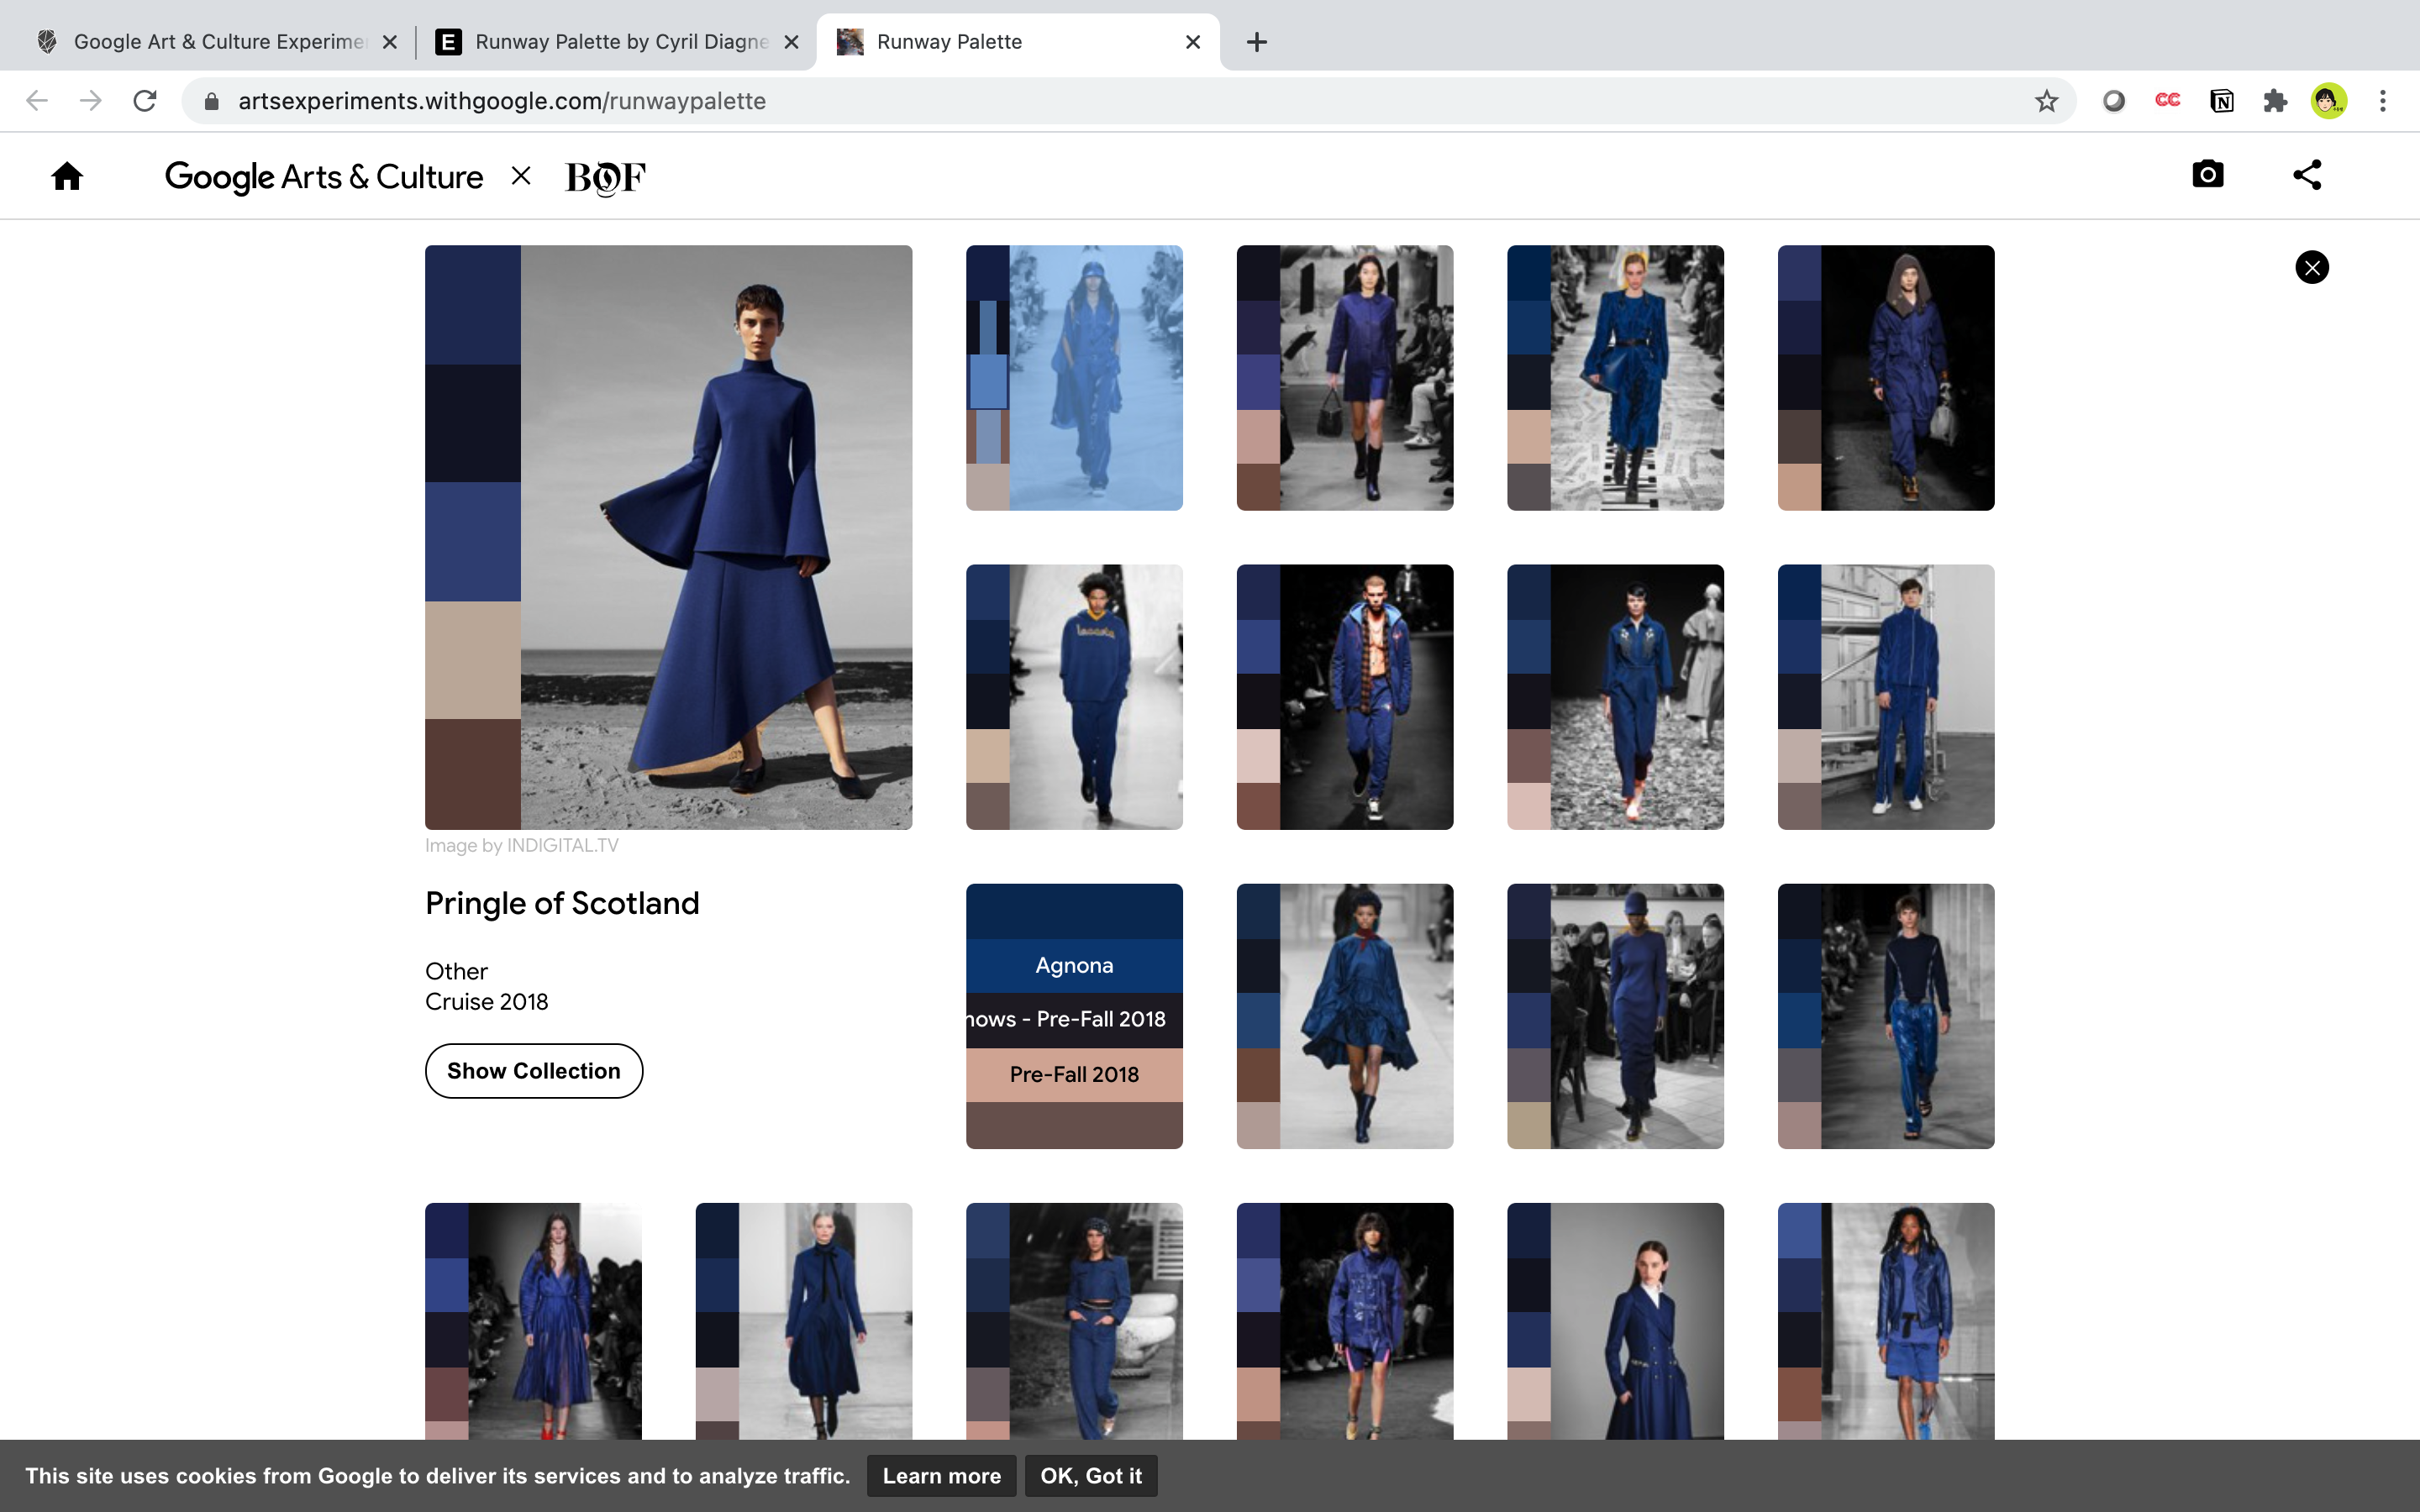The image size is (2420, 1512).
Task: Select the Agnona Pre-Fall 2018 palette card
Action: 1074,1016
